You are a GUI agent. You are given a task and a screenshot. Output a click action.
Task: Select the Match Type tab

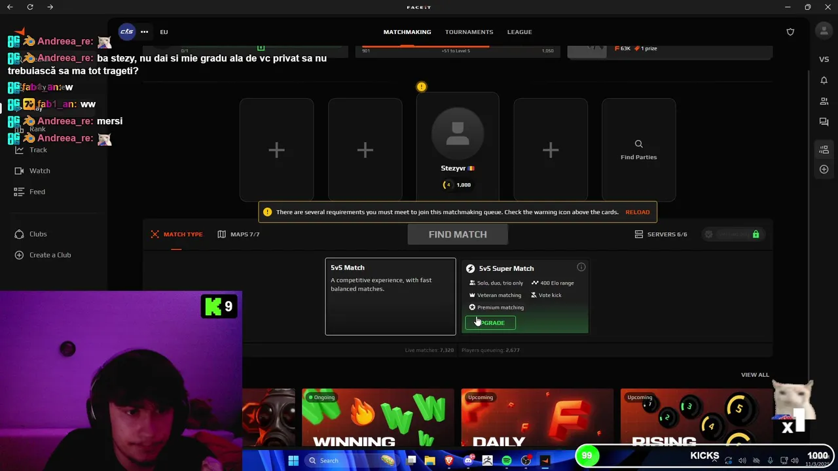(x=177, y=234)
